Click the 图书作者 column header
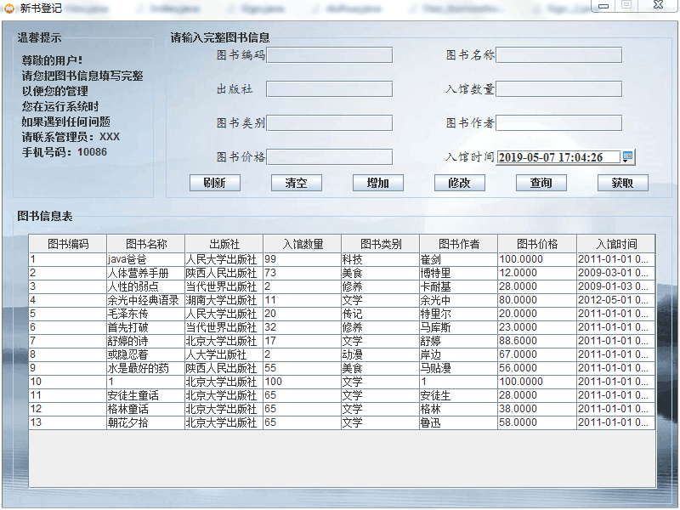 pyautogui.click(x=458, y=244)
